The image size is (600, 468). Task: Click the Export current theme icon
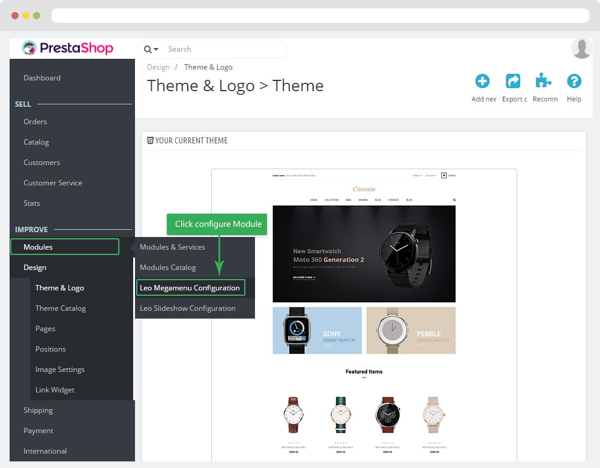513,81
